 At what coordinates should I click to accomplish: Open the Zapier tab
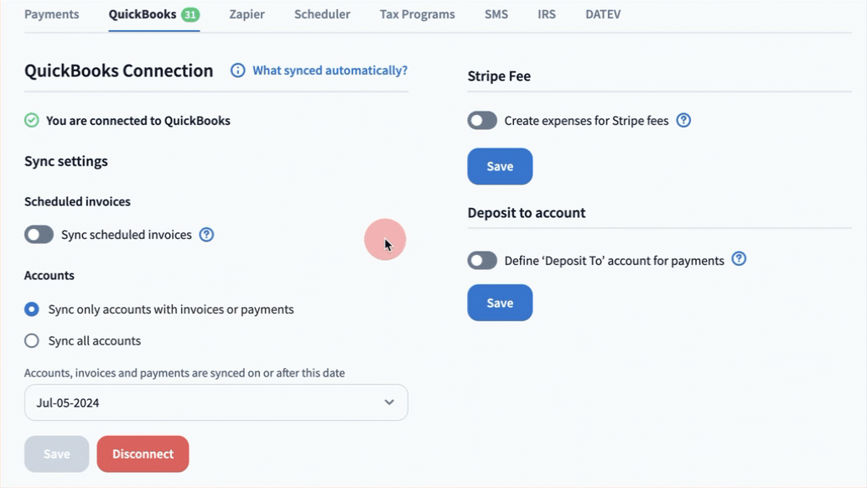point(247,14)
